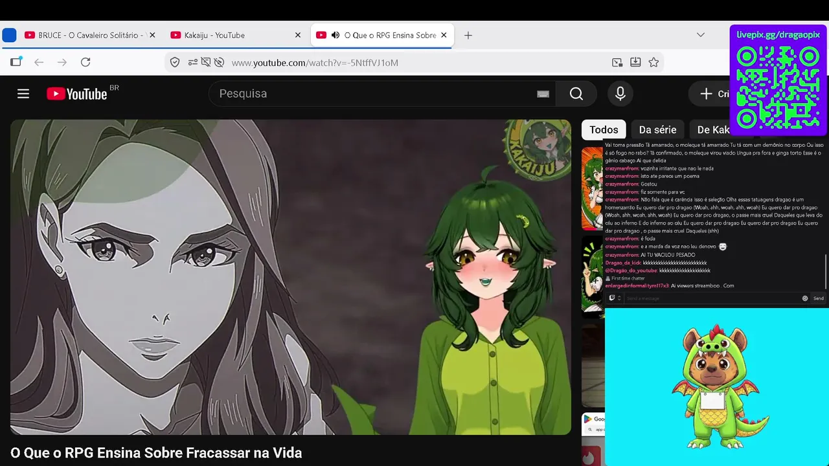The height and width of the screenshot is (466, 829).
Task: Click the video title O Que o RPG Ensina
Action: [156, 452]
